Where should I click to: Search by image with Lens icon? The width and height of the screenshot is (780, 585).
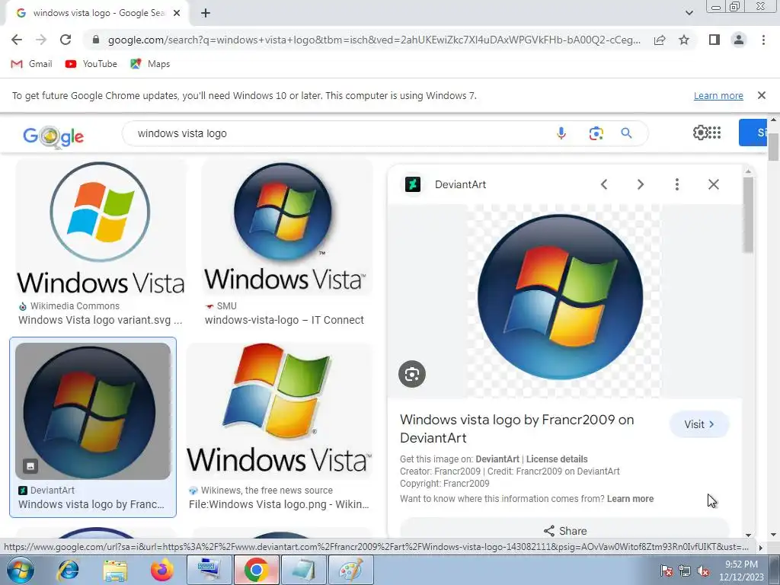pos(596,133)
